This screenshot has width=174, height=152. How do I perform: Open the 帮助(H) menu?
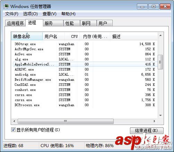tap(68, 14)
